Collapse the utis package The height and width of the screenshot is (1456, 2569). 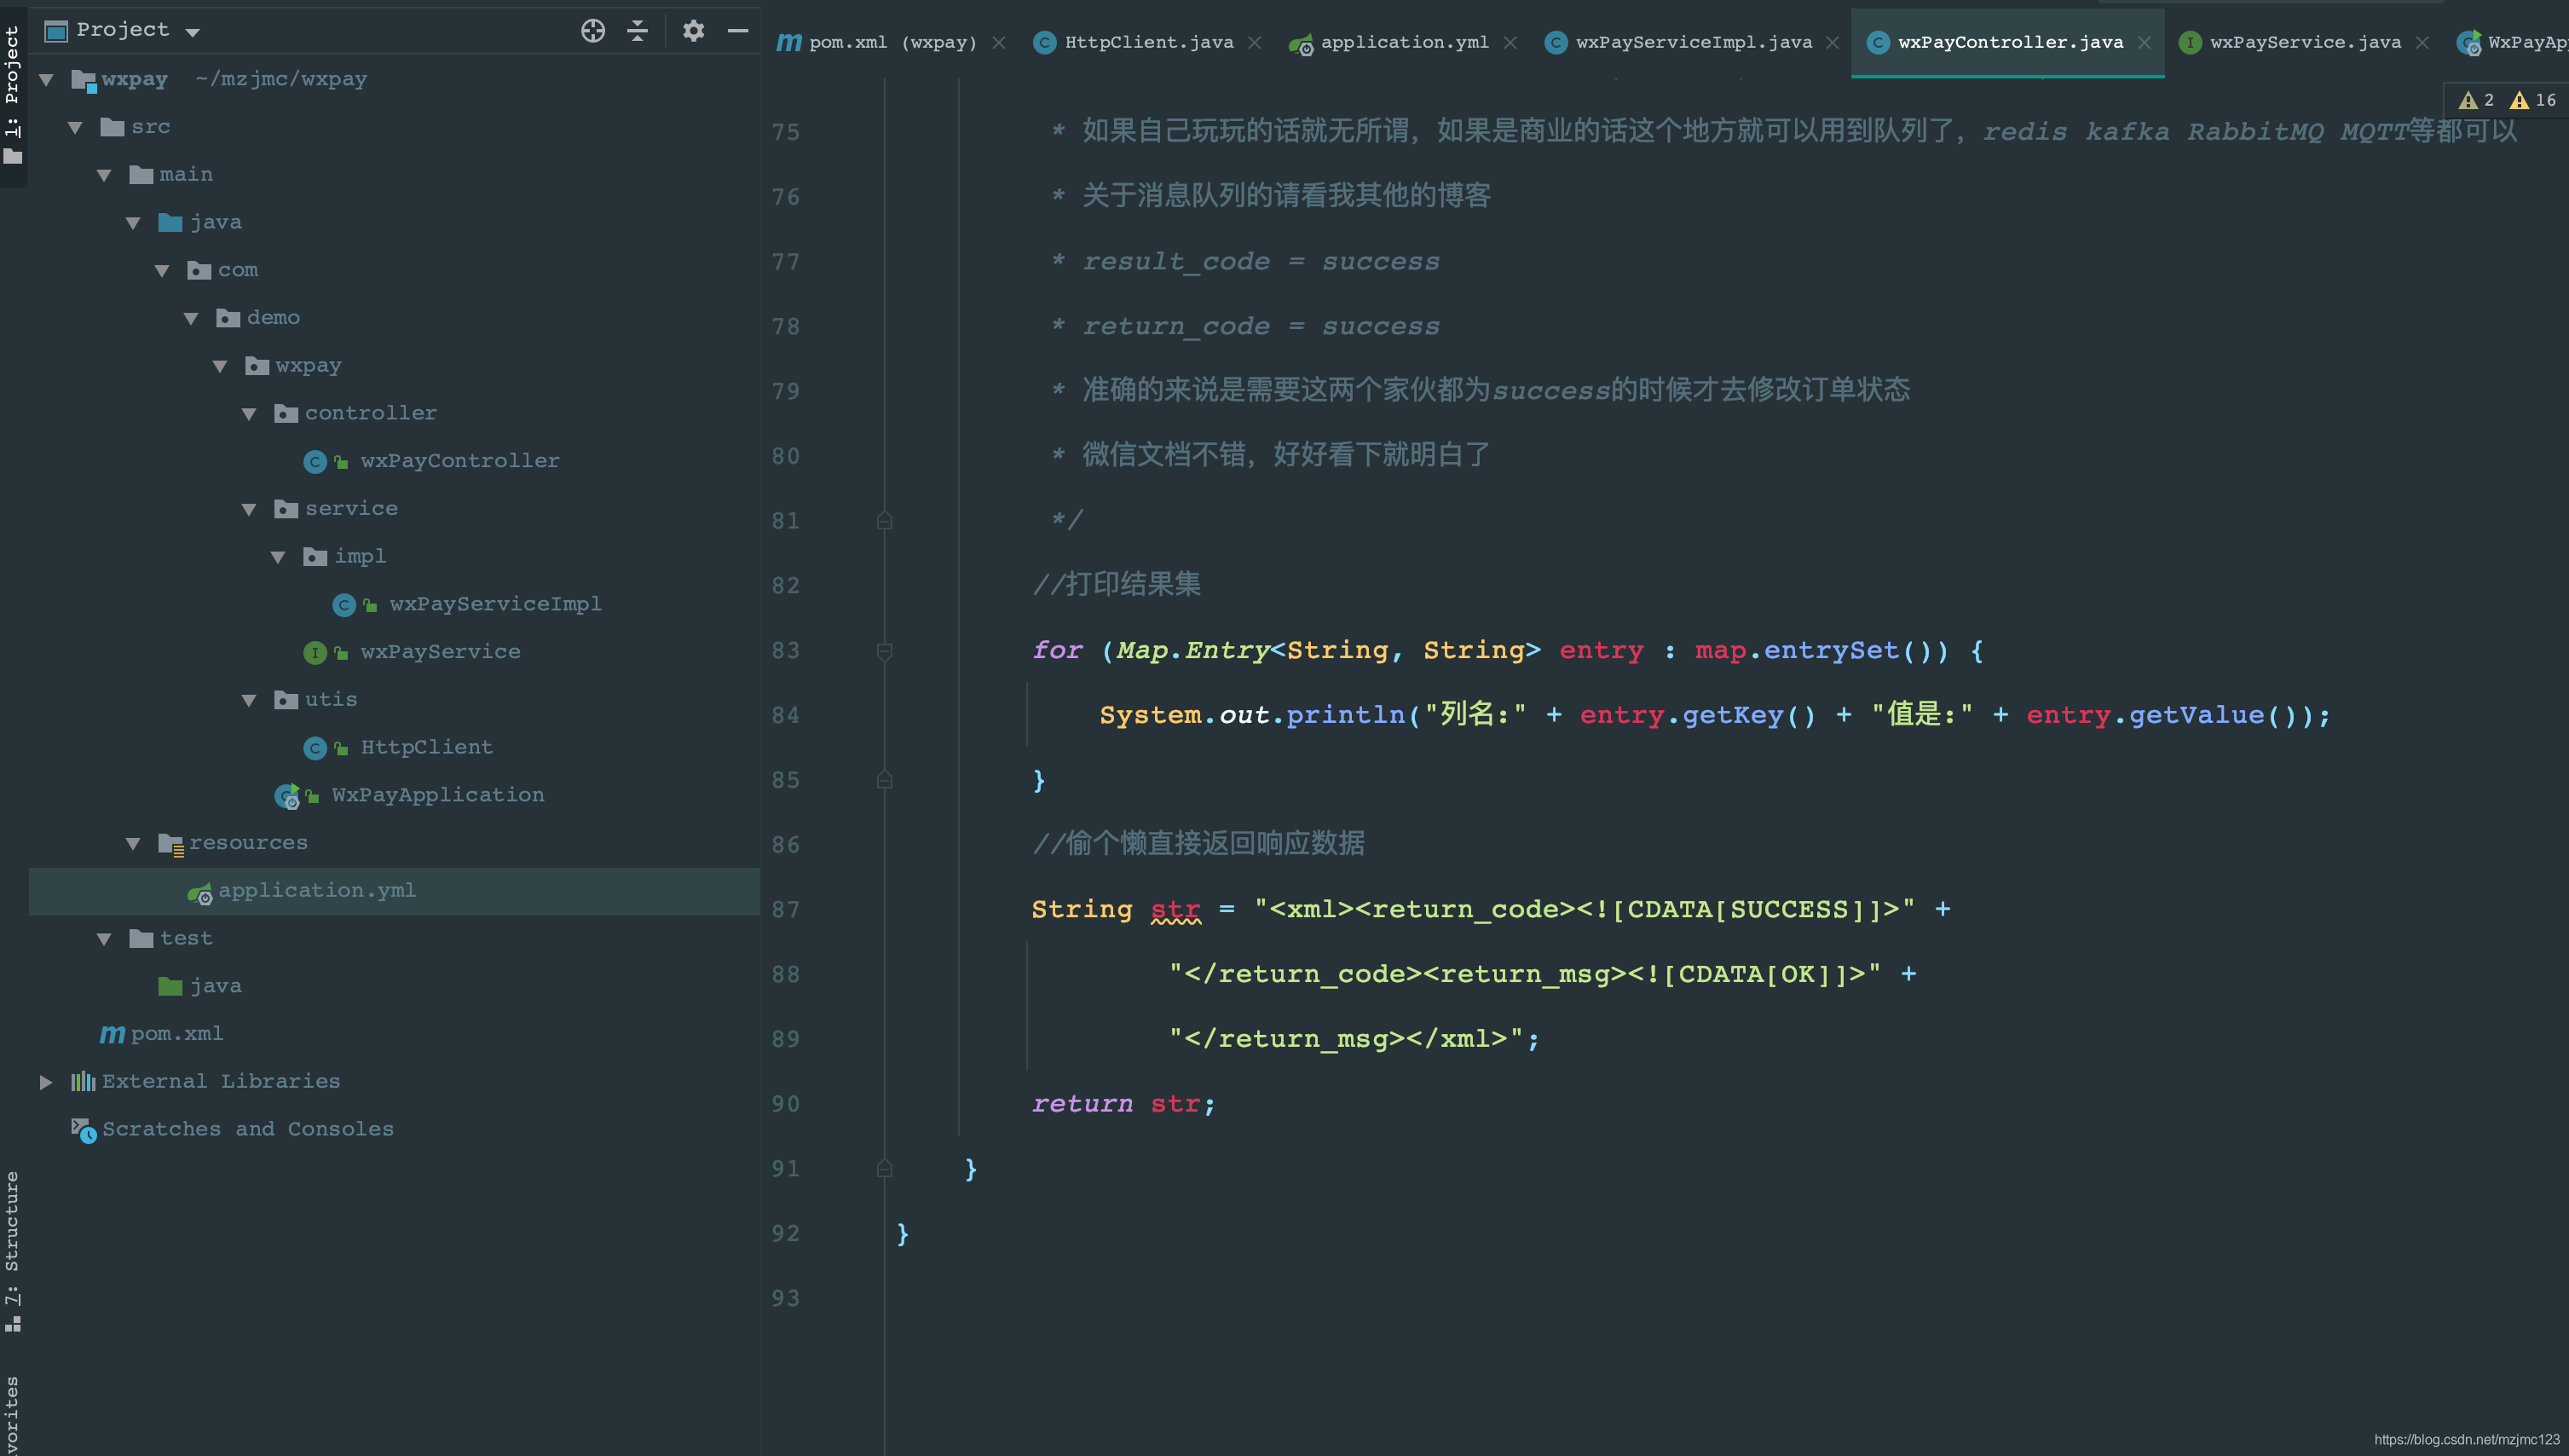(249, 700)
